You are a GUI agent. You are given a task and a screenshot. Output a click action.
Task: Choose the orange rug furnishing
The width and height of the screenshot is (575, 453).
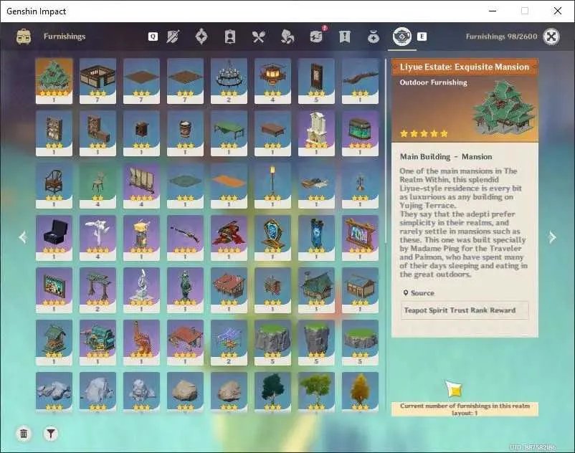click(229, 186)
